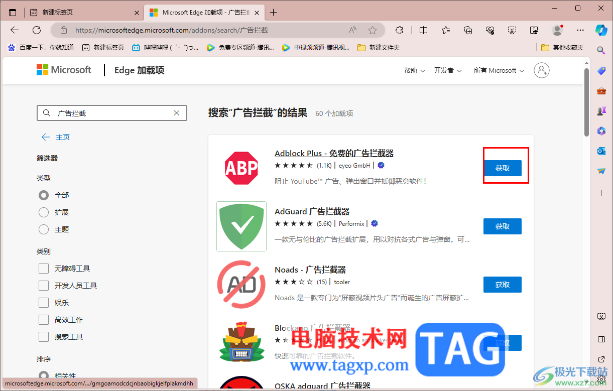Open the tools briefcase icon in sidebar

click(601, 91)
